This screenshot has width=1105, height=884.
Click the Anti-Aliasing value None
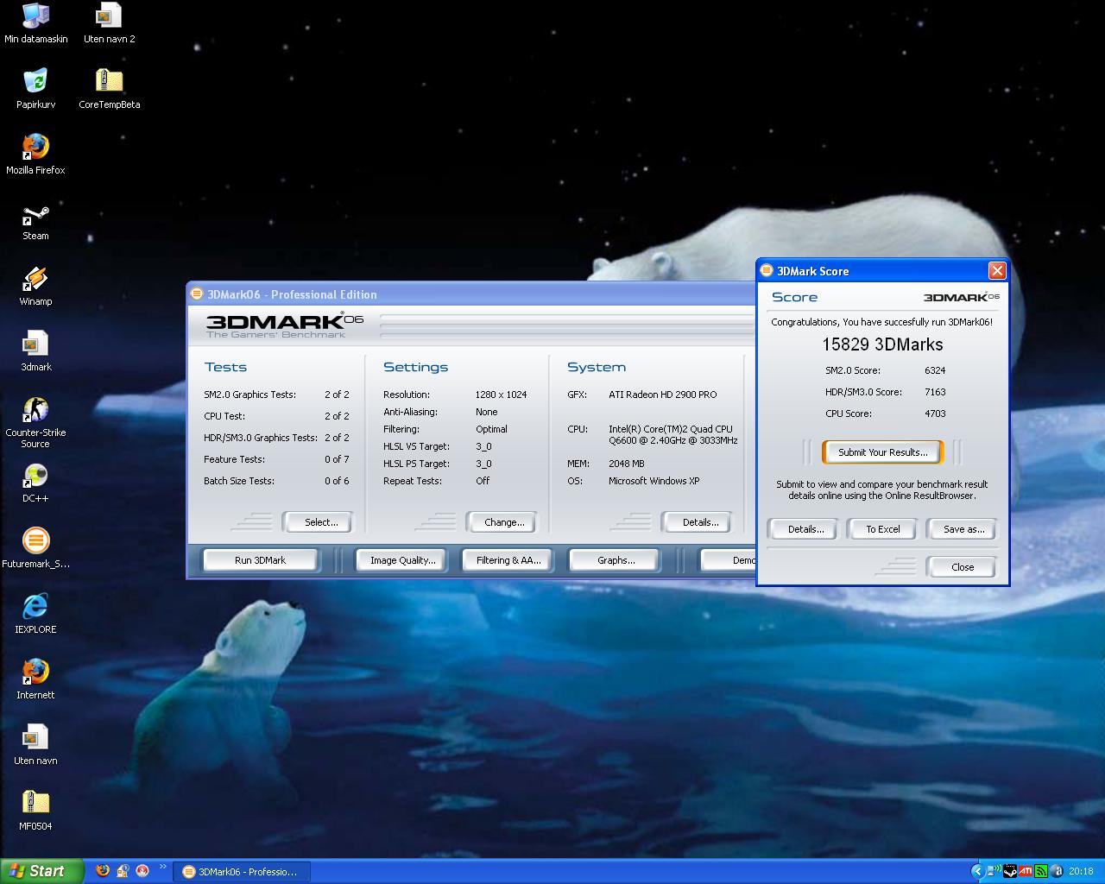click(486, 412)
